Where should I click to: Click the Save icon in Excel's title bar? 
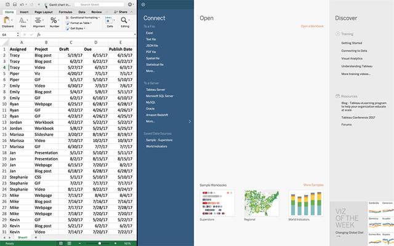click(x=15, y=4)
